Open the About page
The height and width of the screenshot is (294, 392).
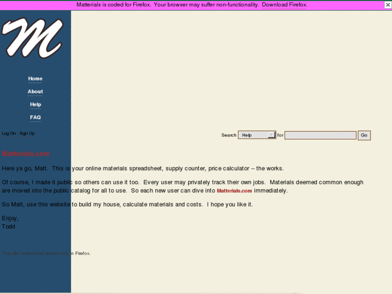coord(35,92)
